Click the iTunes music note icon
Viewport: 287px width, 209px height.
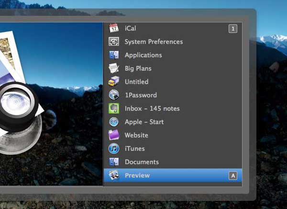pos(114,148)
